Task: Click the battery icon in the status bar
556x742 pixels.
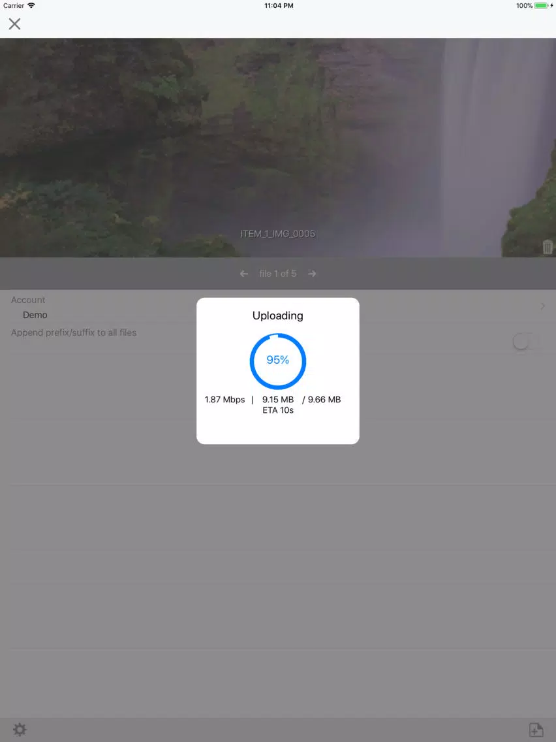Action: coord(541,6)
